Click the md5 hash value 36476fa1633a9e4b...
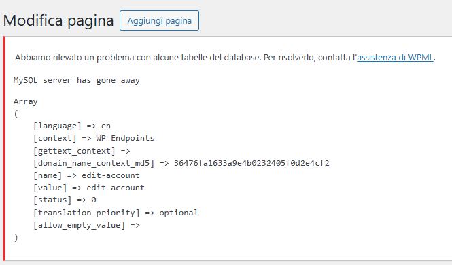The width and height of the screenshot is (452, 265). (251, 163)
